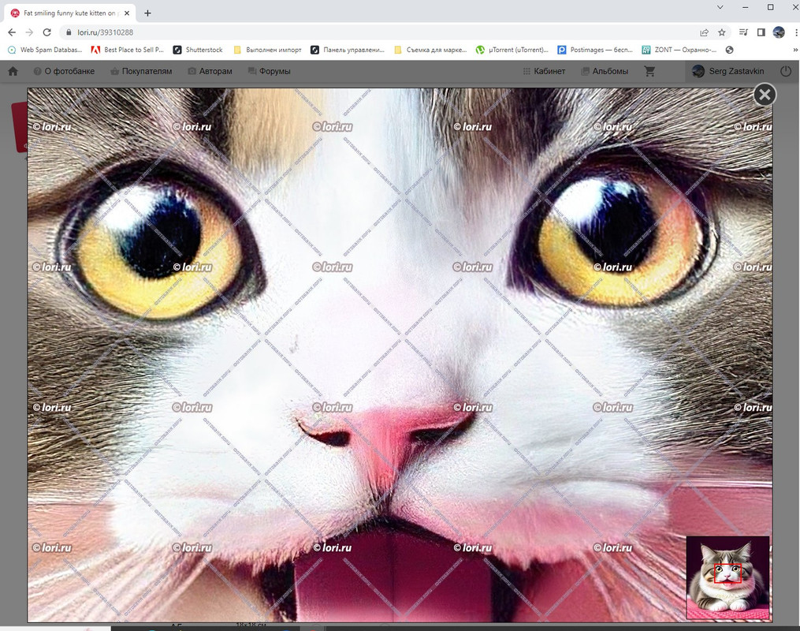Open the 'ZONT — Охранно-...' bookmark
Viewport: 800px width, 631px height.
[x=679, y=50]
